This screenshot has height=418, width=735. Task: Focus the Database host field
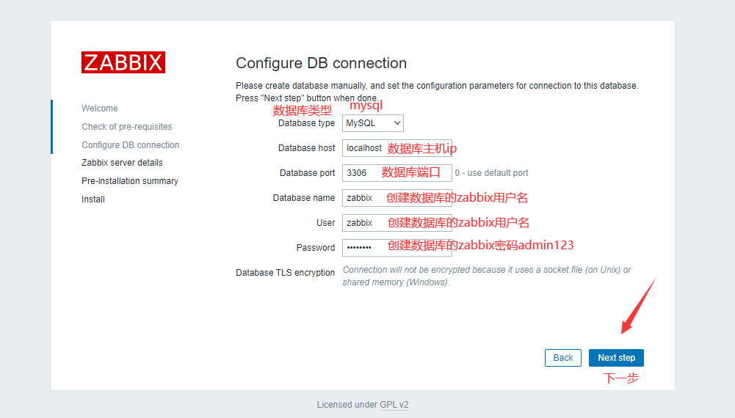pos(397,148)
